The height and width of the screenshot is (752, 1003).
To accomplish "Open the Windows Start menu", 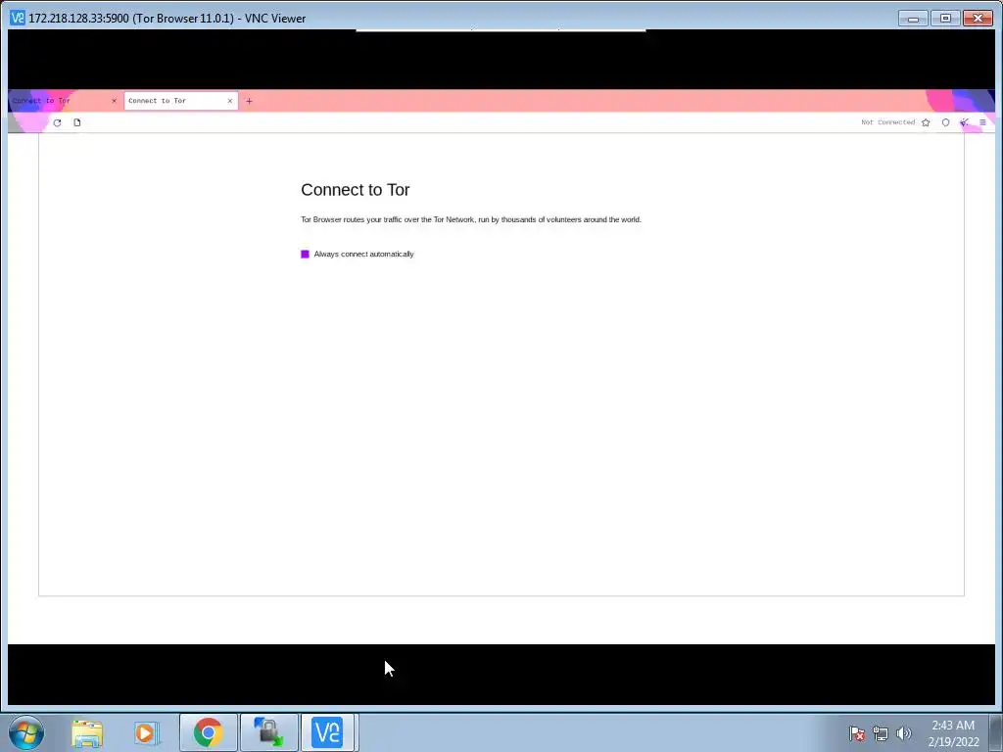I will pos(26,732).
